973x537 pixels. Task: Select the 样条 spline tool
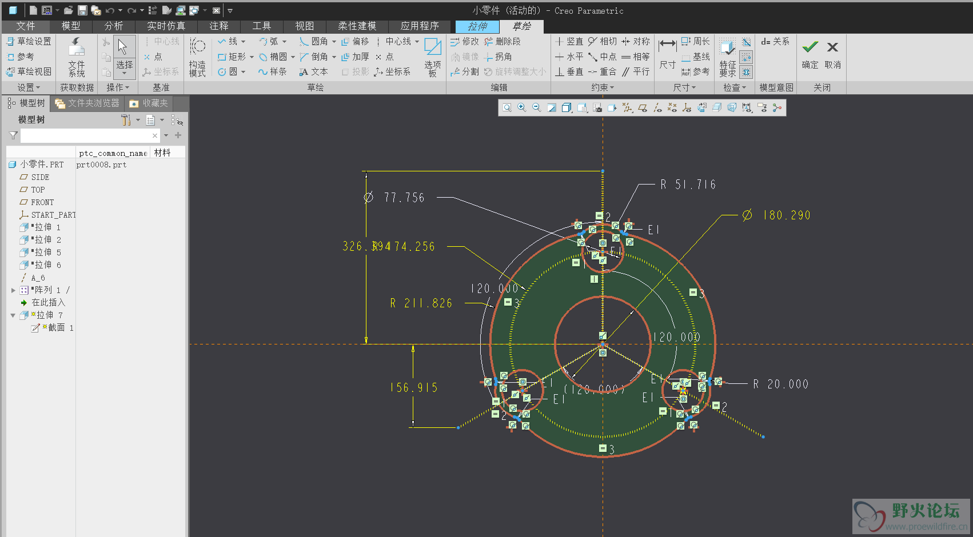click(272, 72)
